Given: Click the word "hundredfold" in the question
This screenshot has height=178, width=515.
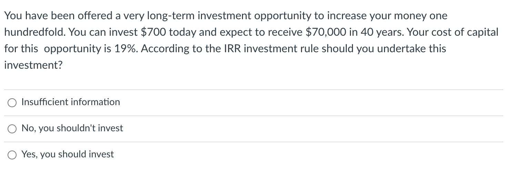Looking at the screenshot, I should click(35, 32).
